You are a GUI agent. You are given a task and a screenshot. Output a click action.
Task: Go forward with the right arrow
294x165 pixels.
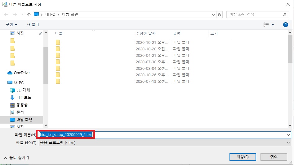[15, 15]
